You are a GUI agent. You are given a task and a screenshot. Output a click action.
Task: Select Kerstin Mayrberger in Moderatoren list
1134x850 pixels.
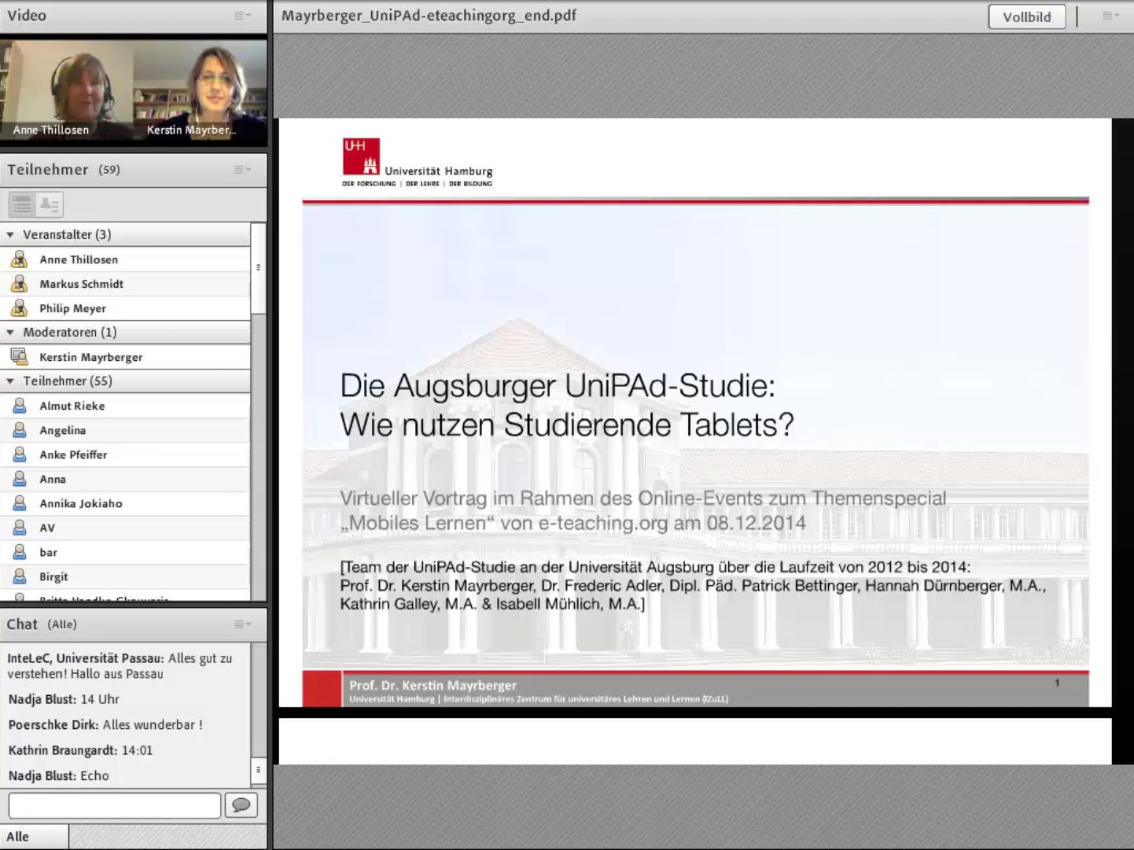[126, 357]
